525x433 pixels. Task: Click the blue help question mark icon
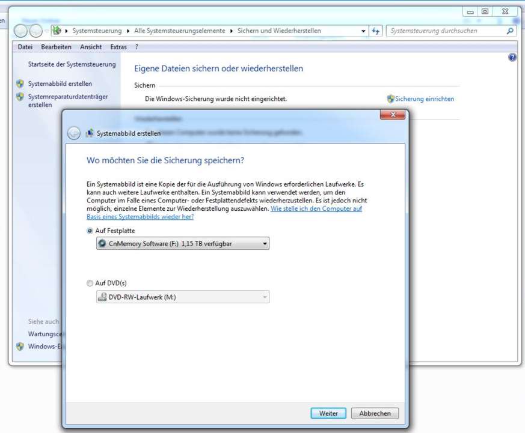pos(512,57)
